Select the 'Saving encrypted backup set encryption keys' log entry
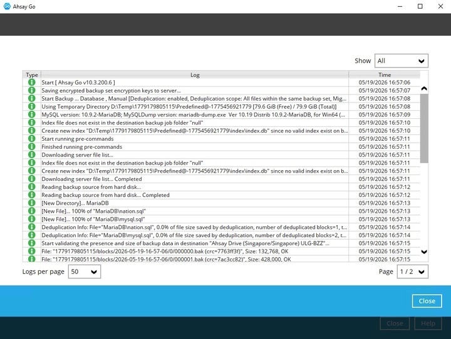 [x=195, y=91]
